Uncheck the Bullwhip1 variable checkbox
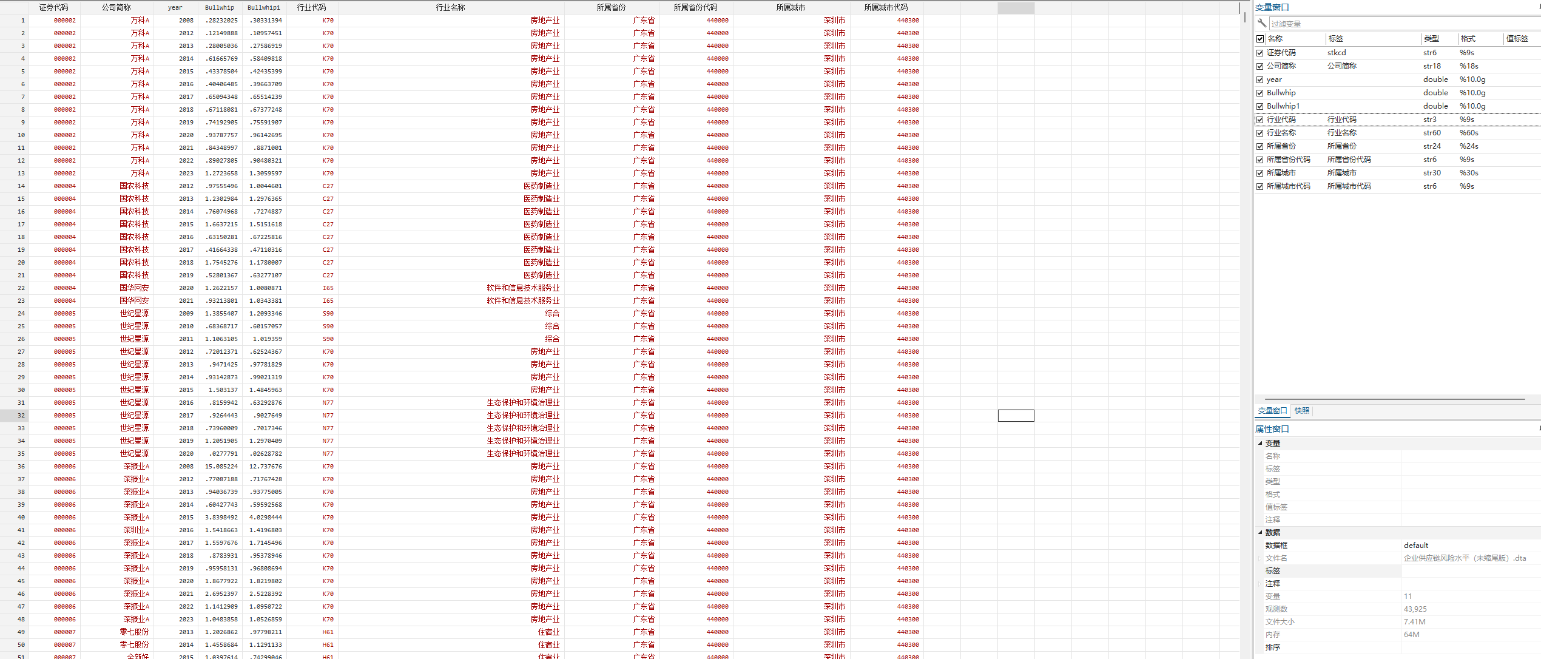 [1260, 106]
